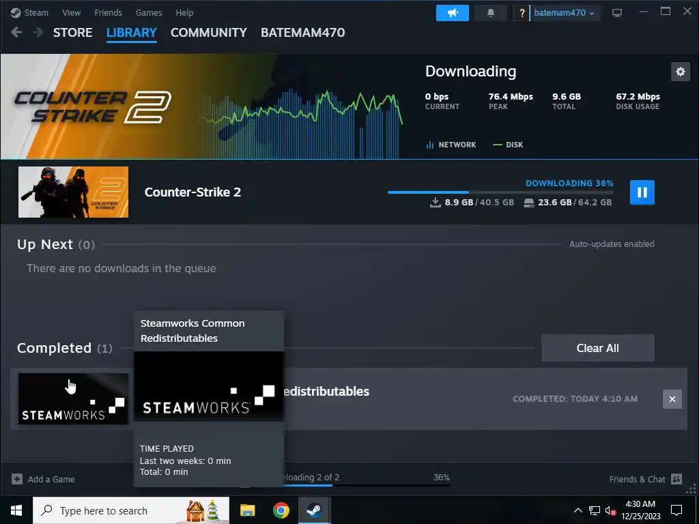699x524 pixels.
Task: Click the DOWNLOADING 36% status text
Action: coord(569,183)
